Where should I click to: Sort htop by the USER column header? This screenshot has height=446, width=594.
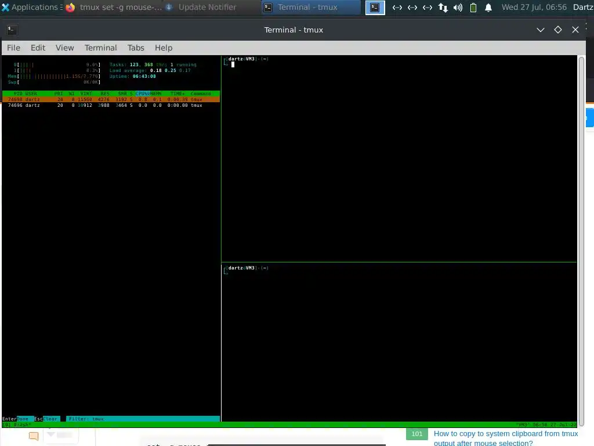click(x=31, y=93)
